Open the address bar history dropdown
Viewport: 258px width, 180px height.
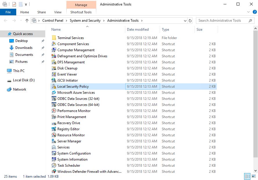point(185,21)
